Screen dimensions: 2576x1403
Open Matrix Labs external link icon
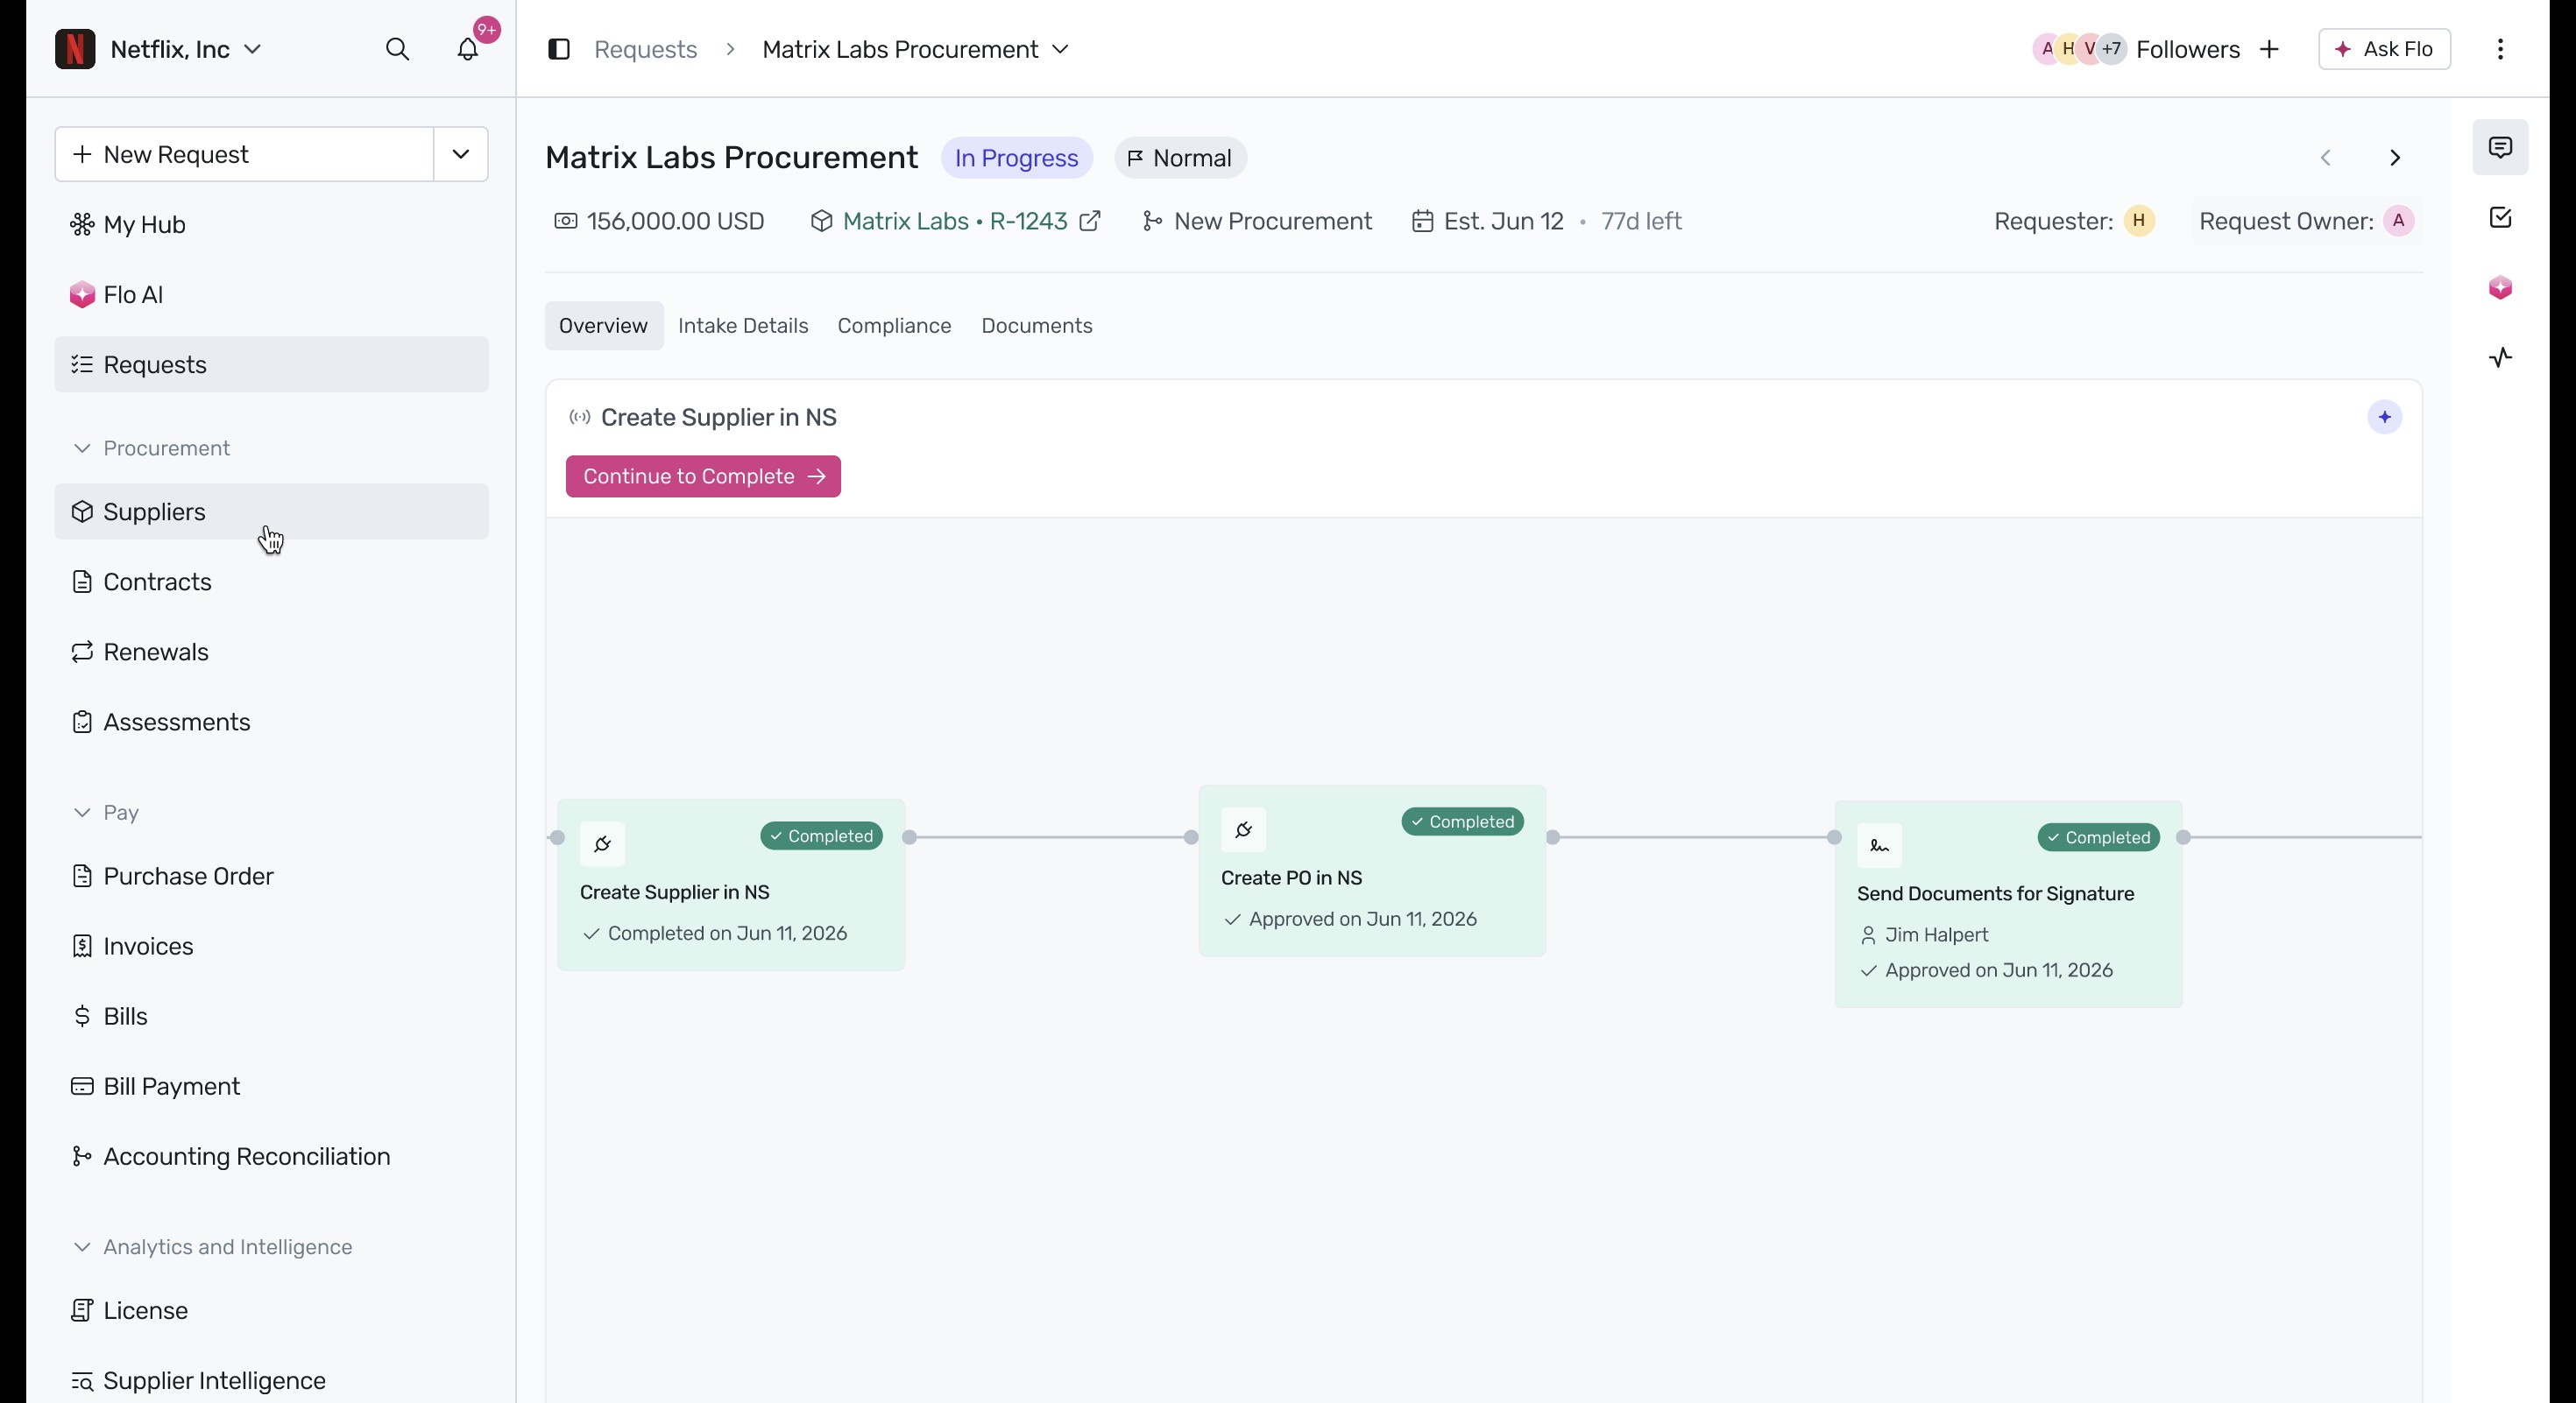click(1090, 221)
